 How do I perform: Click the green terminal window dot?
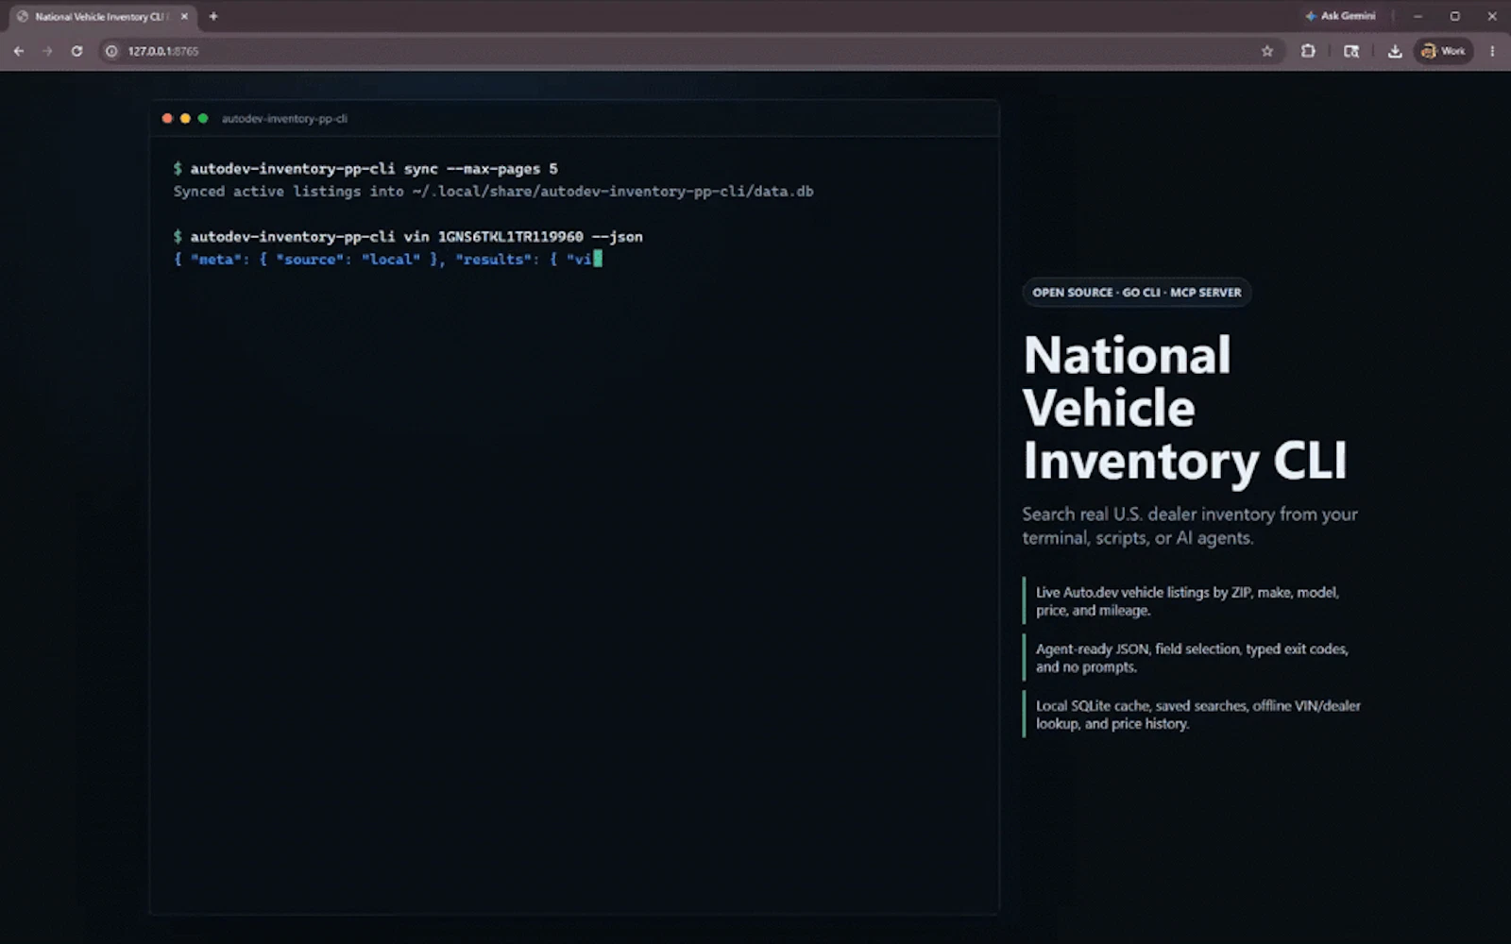202,118
